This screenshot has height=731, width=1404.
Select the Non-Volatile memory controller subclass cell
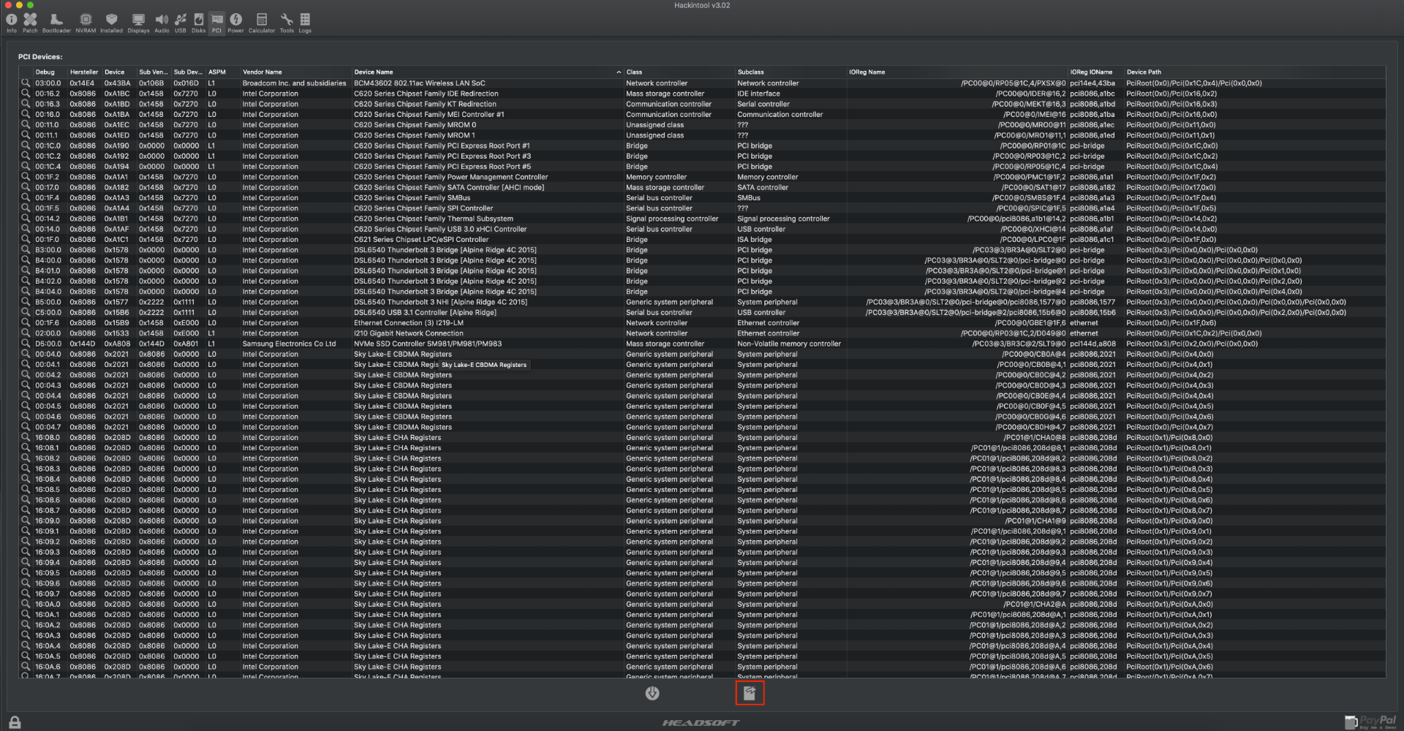790,344
